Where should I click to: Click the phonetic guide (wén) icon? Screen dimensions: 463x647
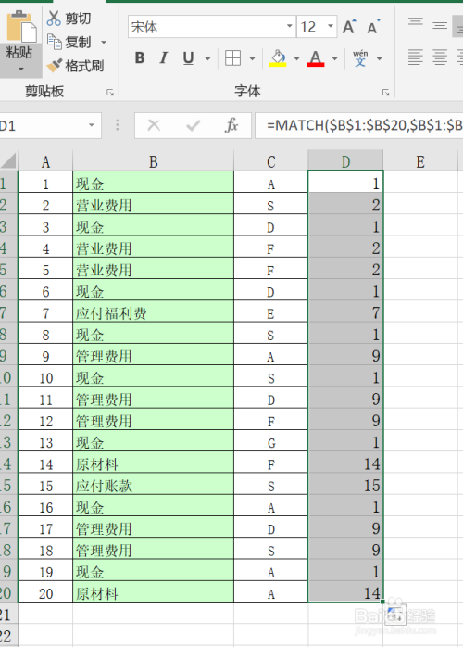click(x=360, y=58)
